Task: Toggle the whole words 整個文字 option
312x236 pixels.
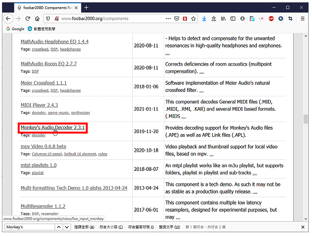Action: tap(170, 227)
